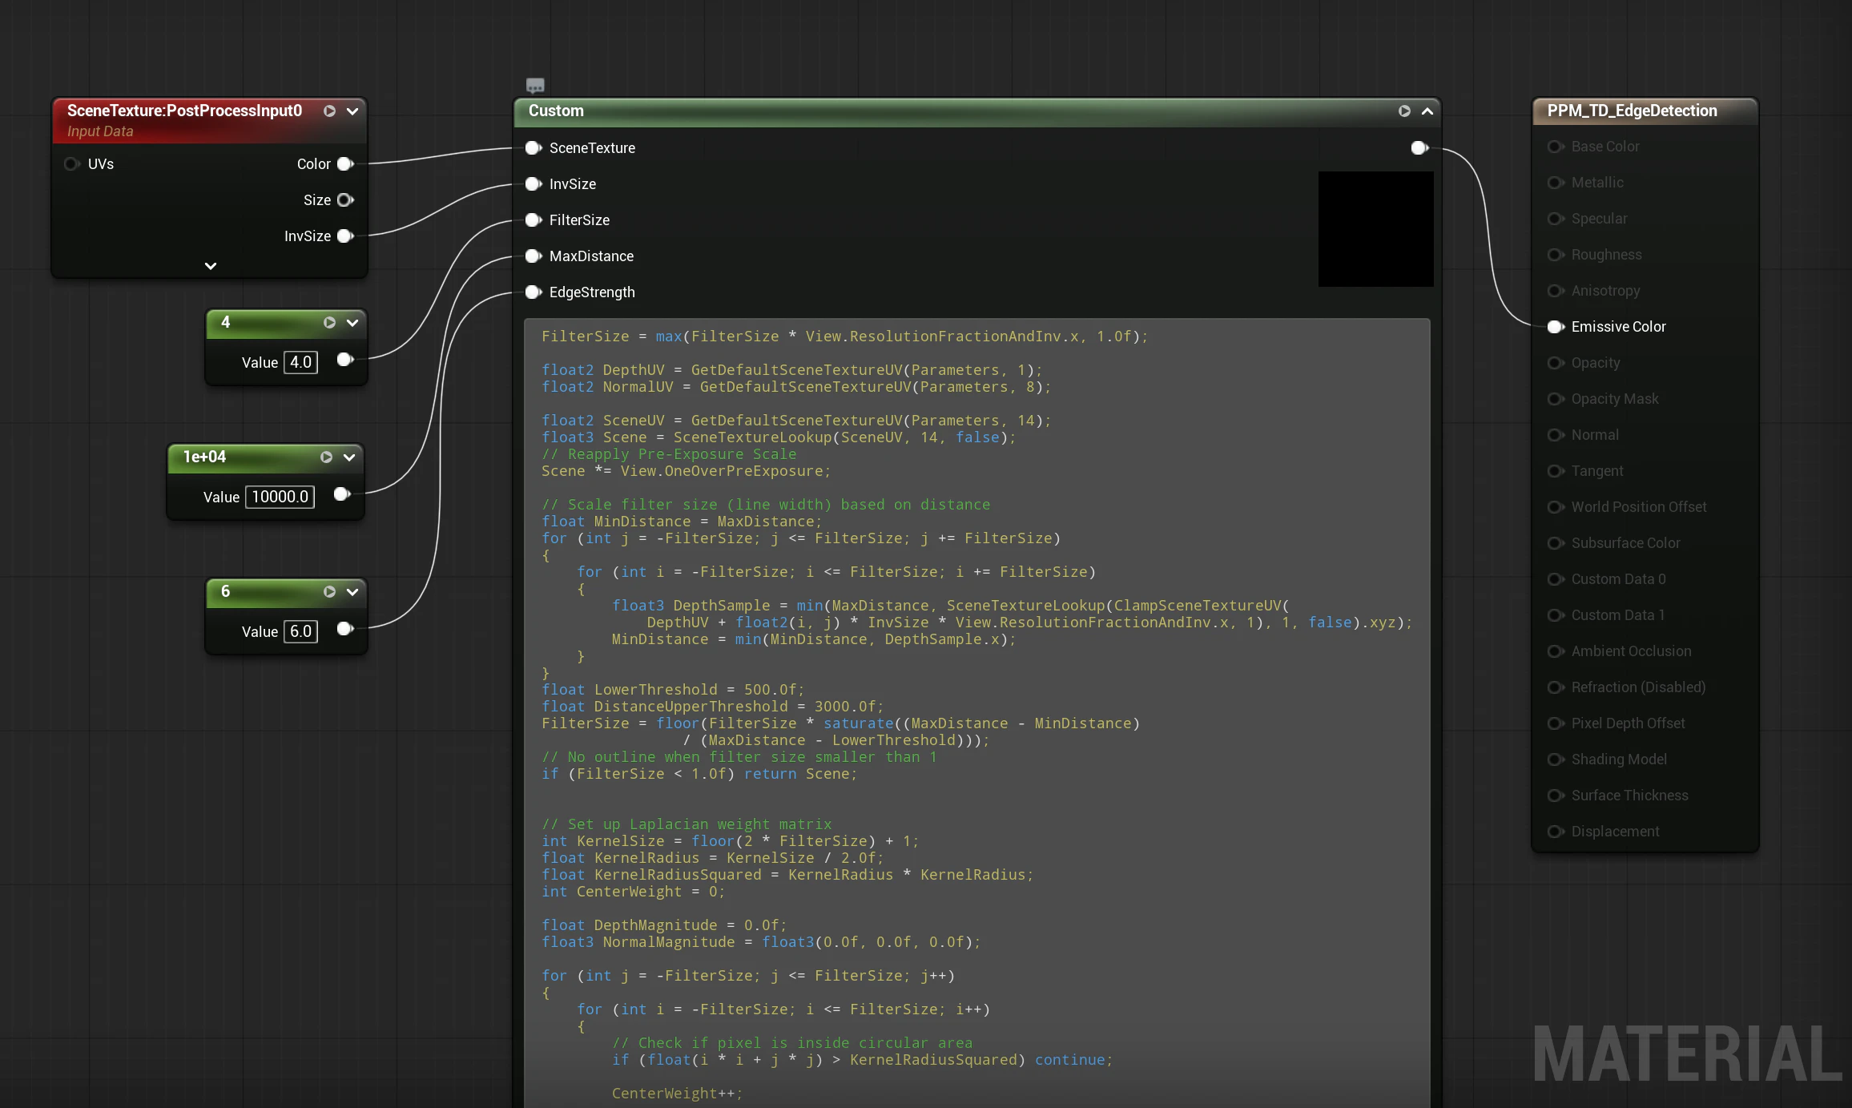
Task: Click the EdgeStrength input pin on Custom node
Action: (532, 292)
